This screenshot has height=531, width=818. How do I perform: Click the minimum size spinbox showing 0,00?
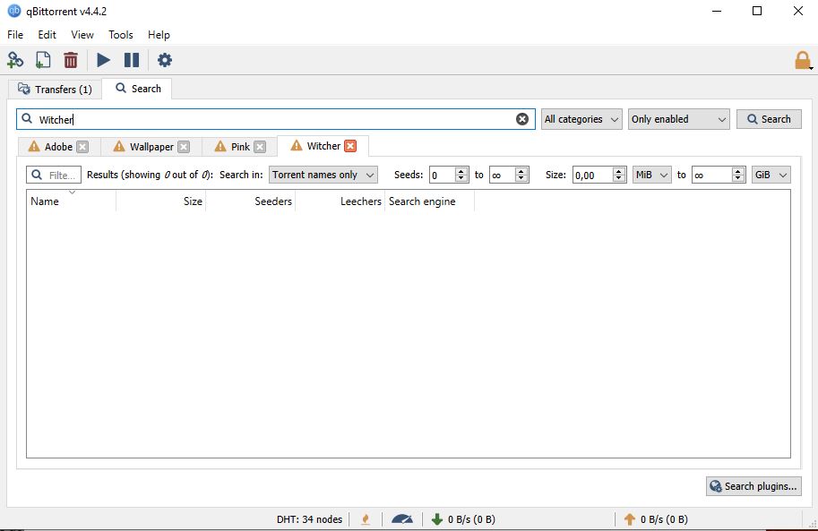(x=598, y=175)
